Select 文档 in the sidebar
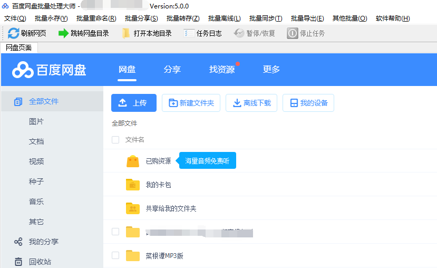This screenshot has width=437, height=268. pyautogui.click(x=36, y=142)
